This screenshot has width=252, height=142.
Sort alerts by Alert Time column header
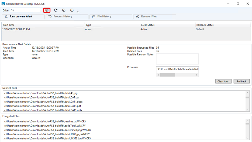[43, 25]
